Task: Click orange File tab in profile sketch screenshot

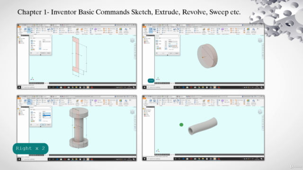Action: (x=19, y=27)
